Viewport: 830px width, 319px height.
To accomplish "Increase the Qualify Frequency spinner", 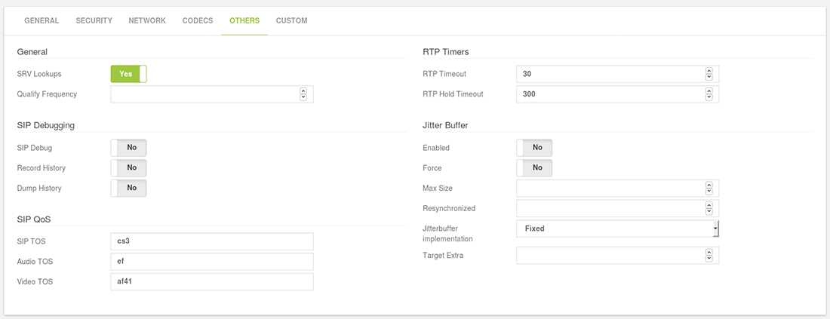I will coord(303,91).
